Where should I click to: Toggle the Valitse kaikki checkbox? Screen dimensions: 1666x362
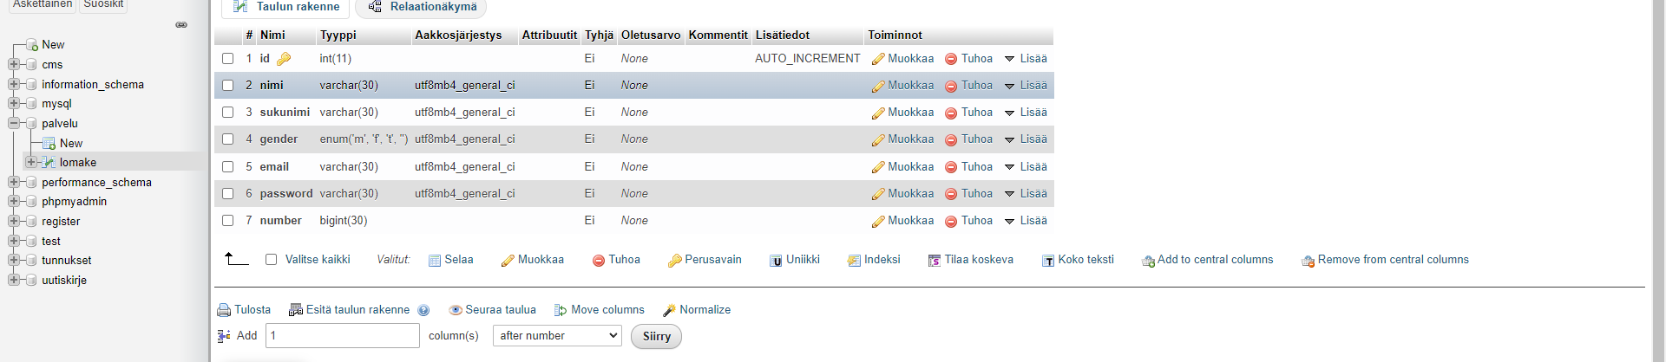[271, 260]
